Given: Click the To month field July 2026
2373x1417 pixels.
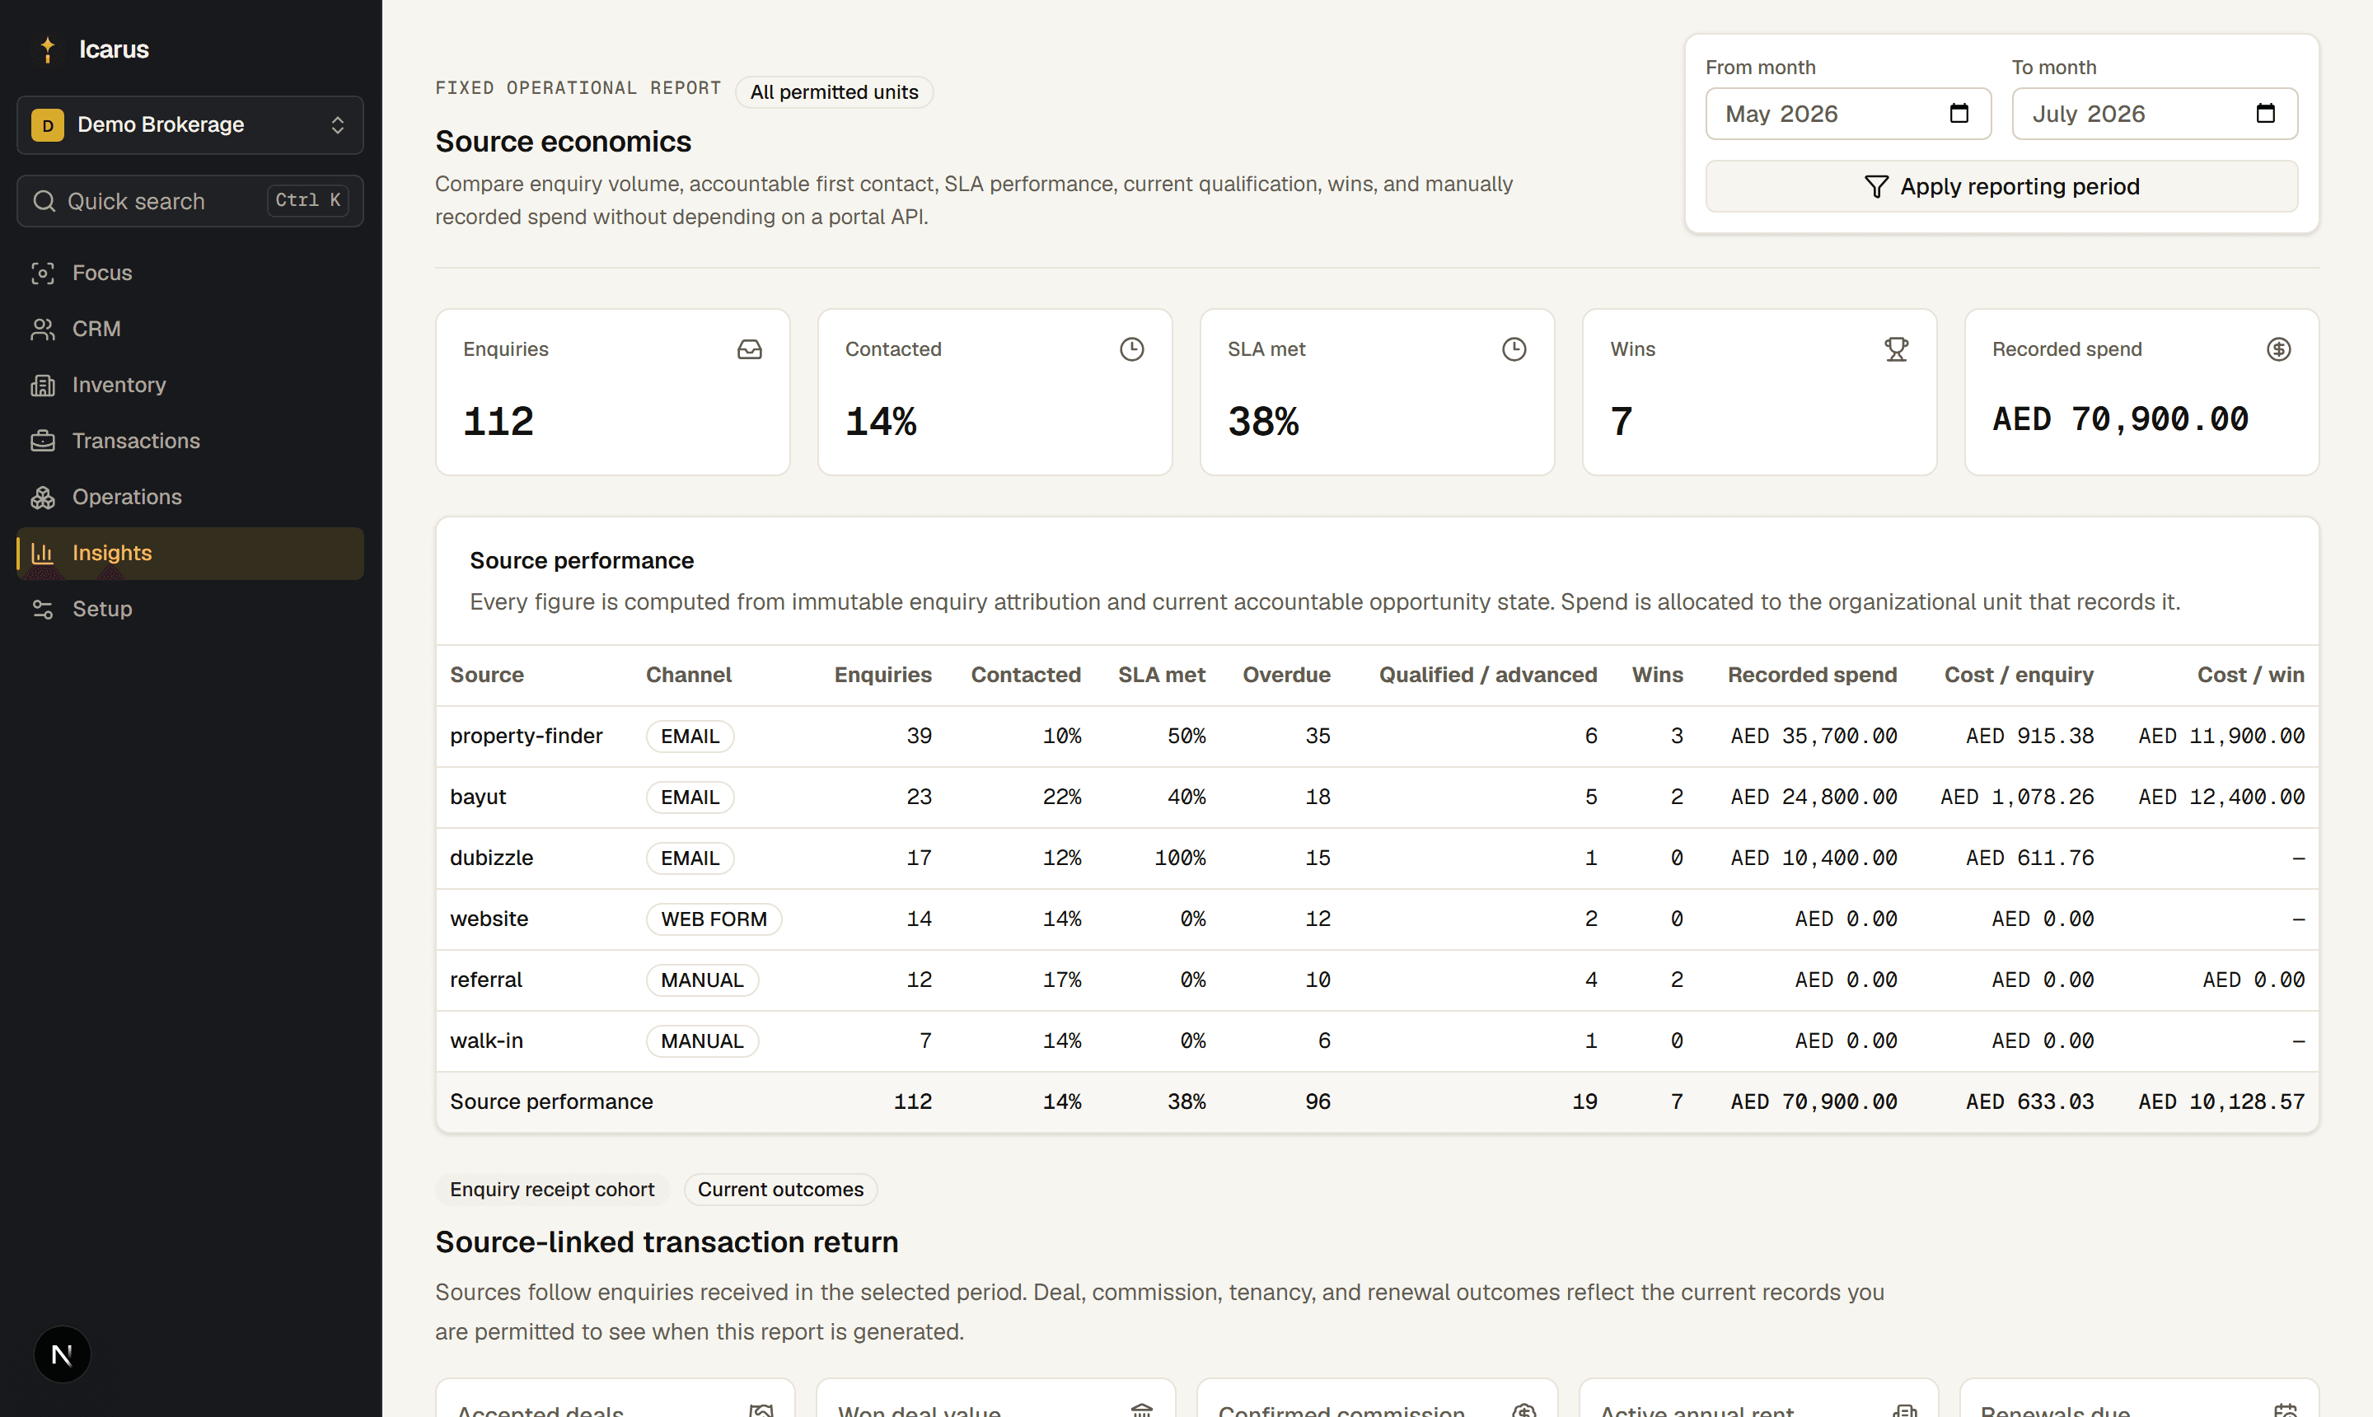Looking at the screenshot, I should [2155, 114].
